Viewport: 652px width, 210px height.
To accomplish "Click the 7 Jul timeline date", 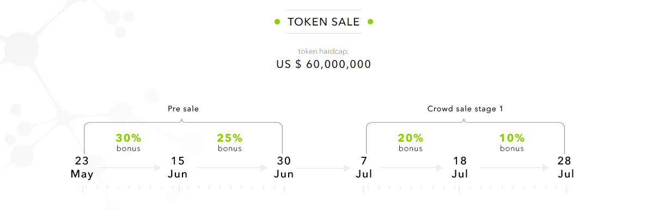I will click(x=364, y=167).
